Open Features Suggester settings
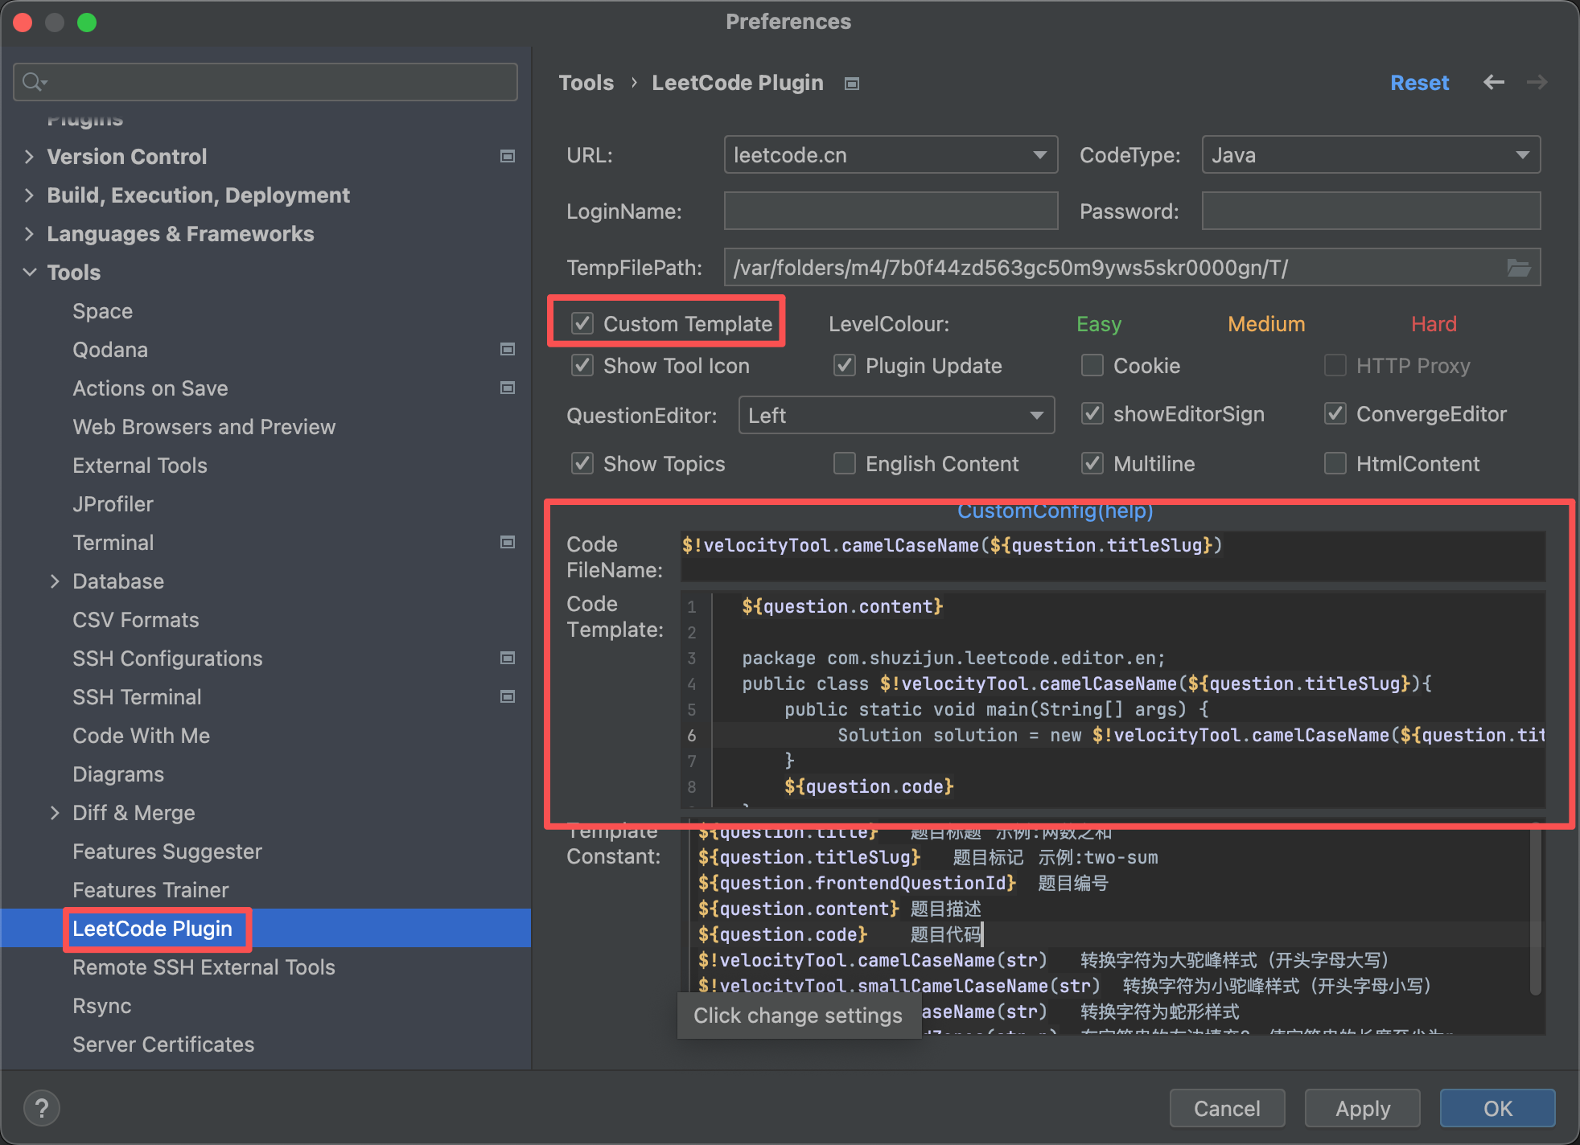The height and width of the screenshot is (1145, 1580). [x=167, y=852]
